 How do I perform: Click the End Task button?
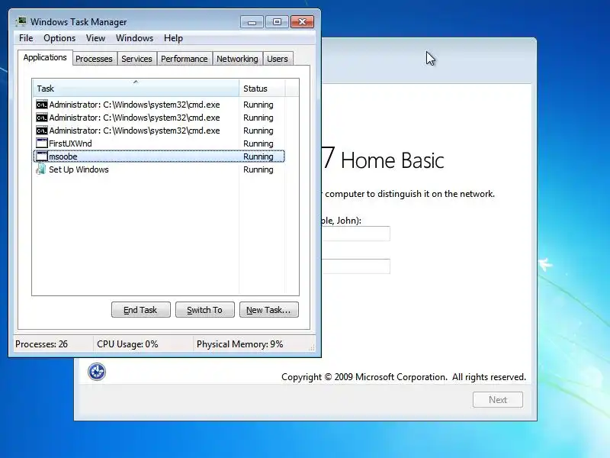click(x=141, y=310)
